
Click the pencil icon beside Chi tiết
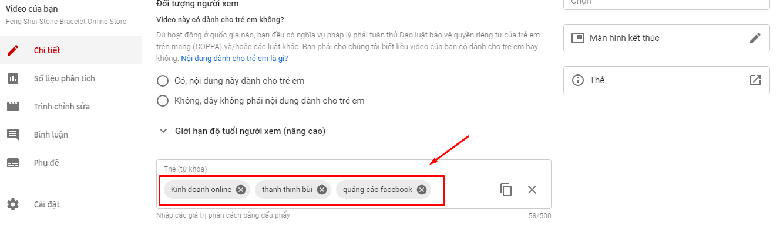pyautogui.click(x=13, y=50)
